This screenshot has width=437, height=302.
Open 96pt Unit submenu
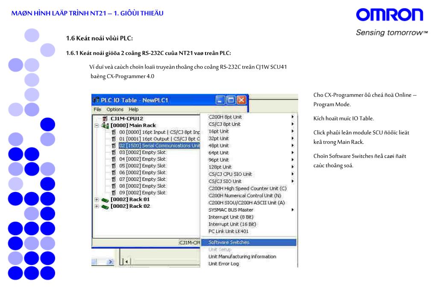[249, 160]
